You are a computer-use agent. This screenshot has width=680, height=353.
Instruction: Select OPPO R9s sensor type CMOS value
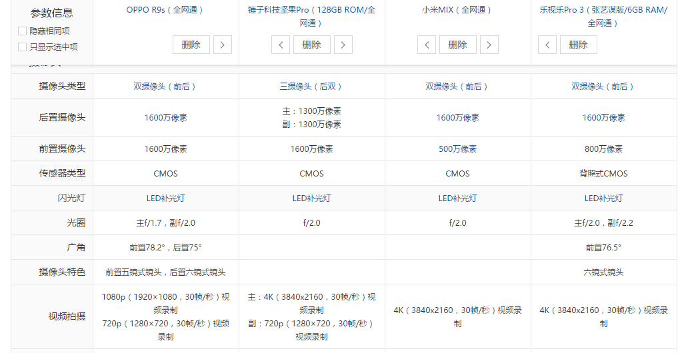pos(165,174)
